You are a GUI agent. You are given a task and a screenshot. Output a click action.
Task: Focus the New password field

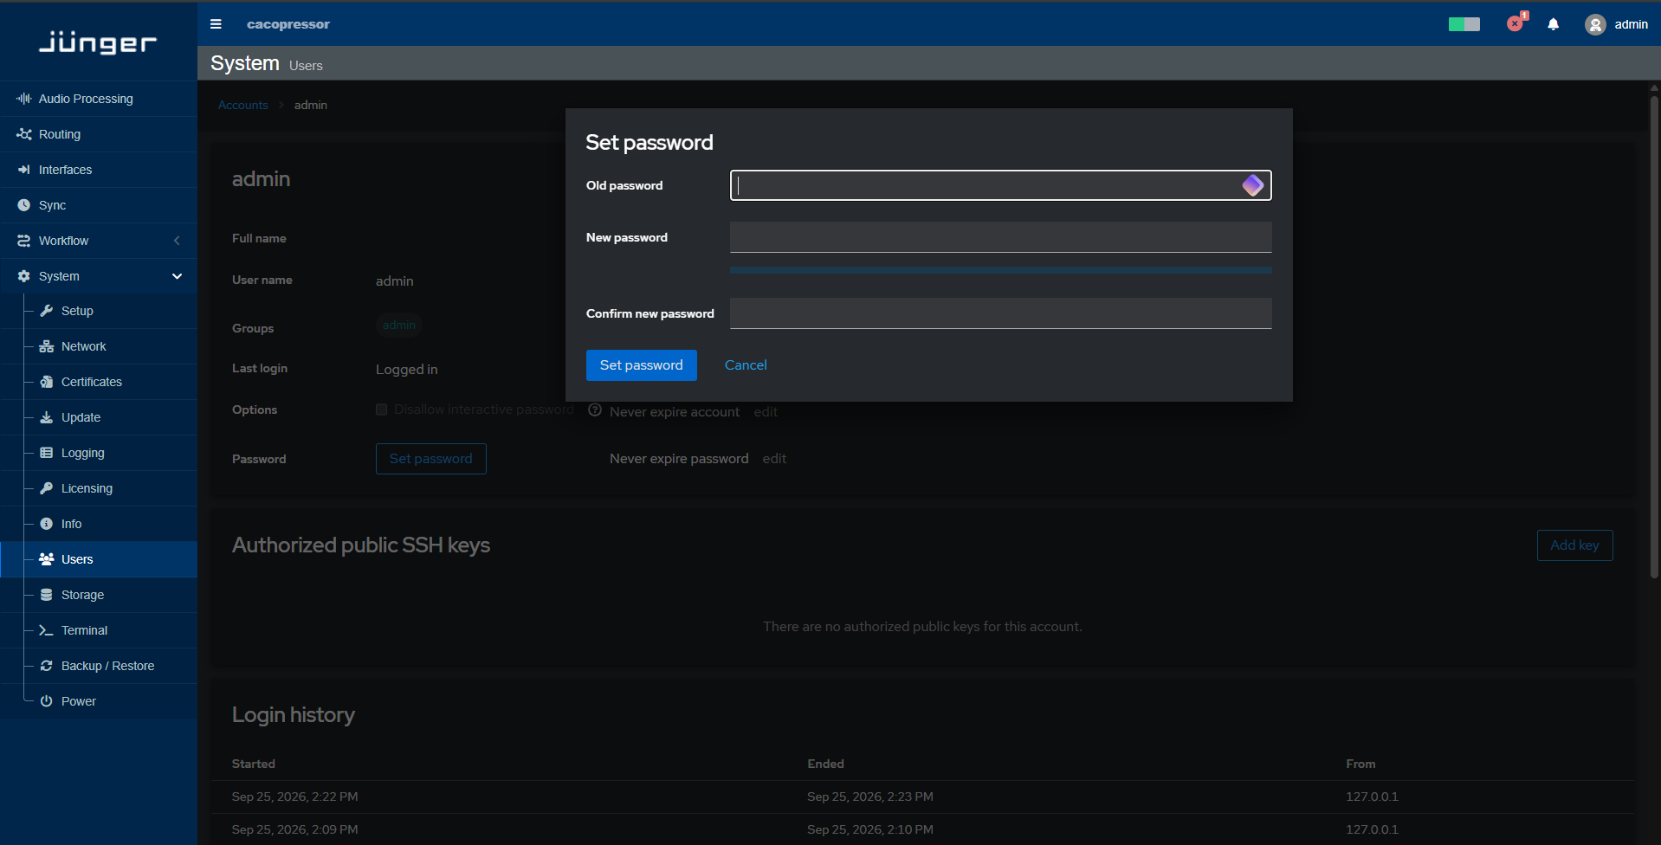[1000, 237]
